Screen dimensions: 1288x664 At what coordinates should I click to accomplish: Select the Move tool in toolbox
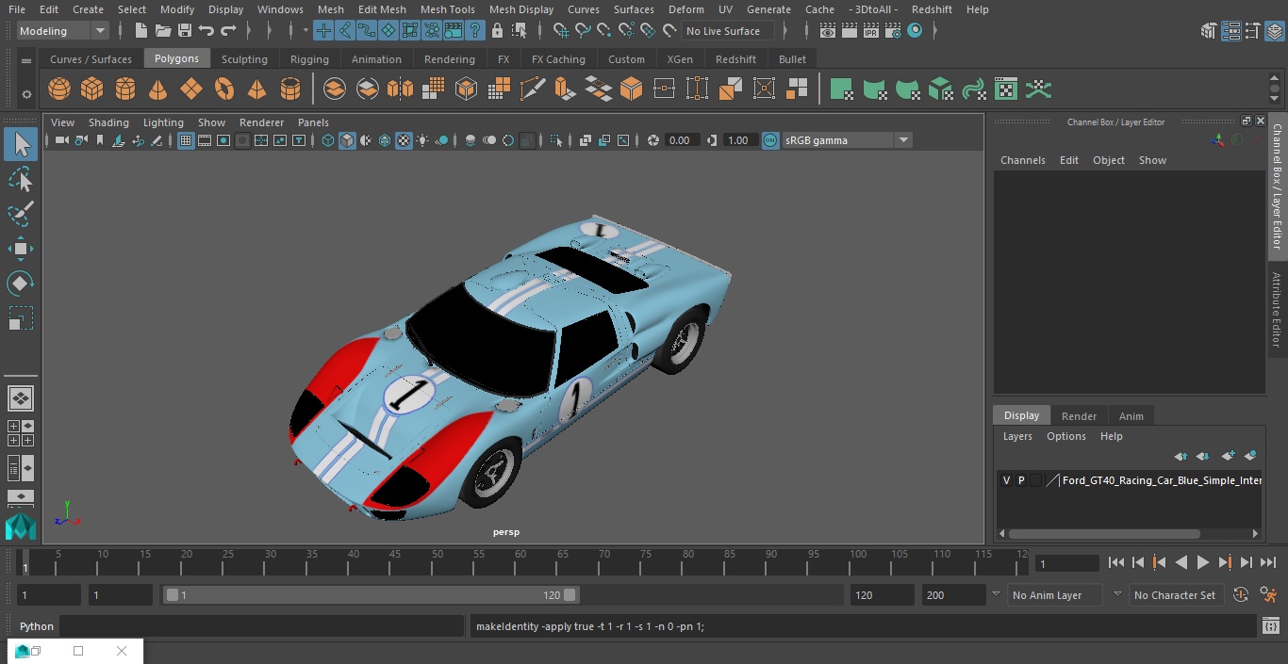click(21, 249)
